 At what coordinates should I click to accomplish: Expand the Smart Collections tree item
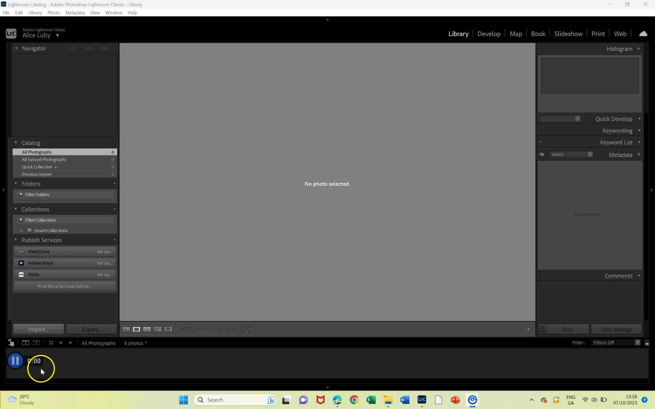click(x=22, y=230)
